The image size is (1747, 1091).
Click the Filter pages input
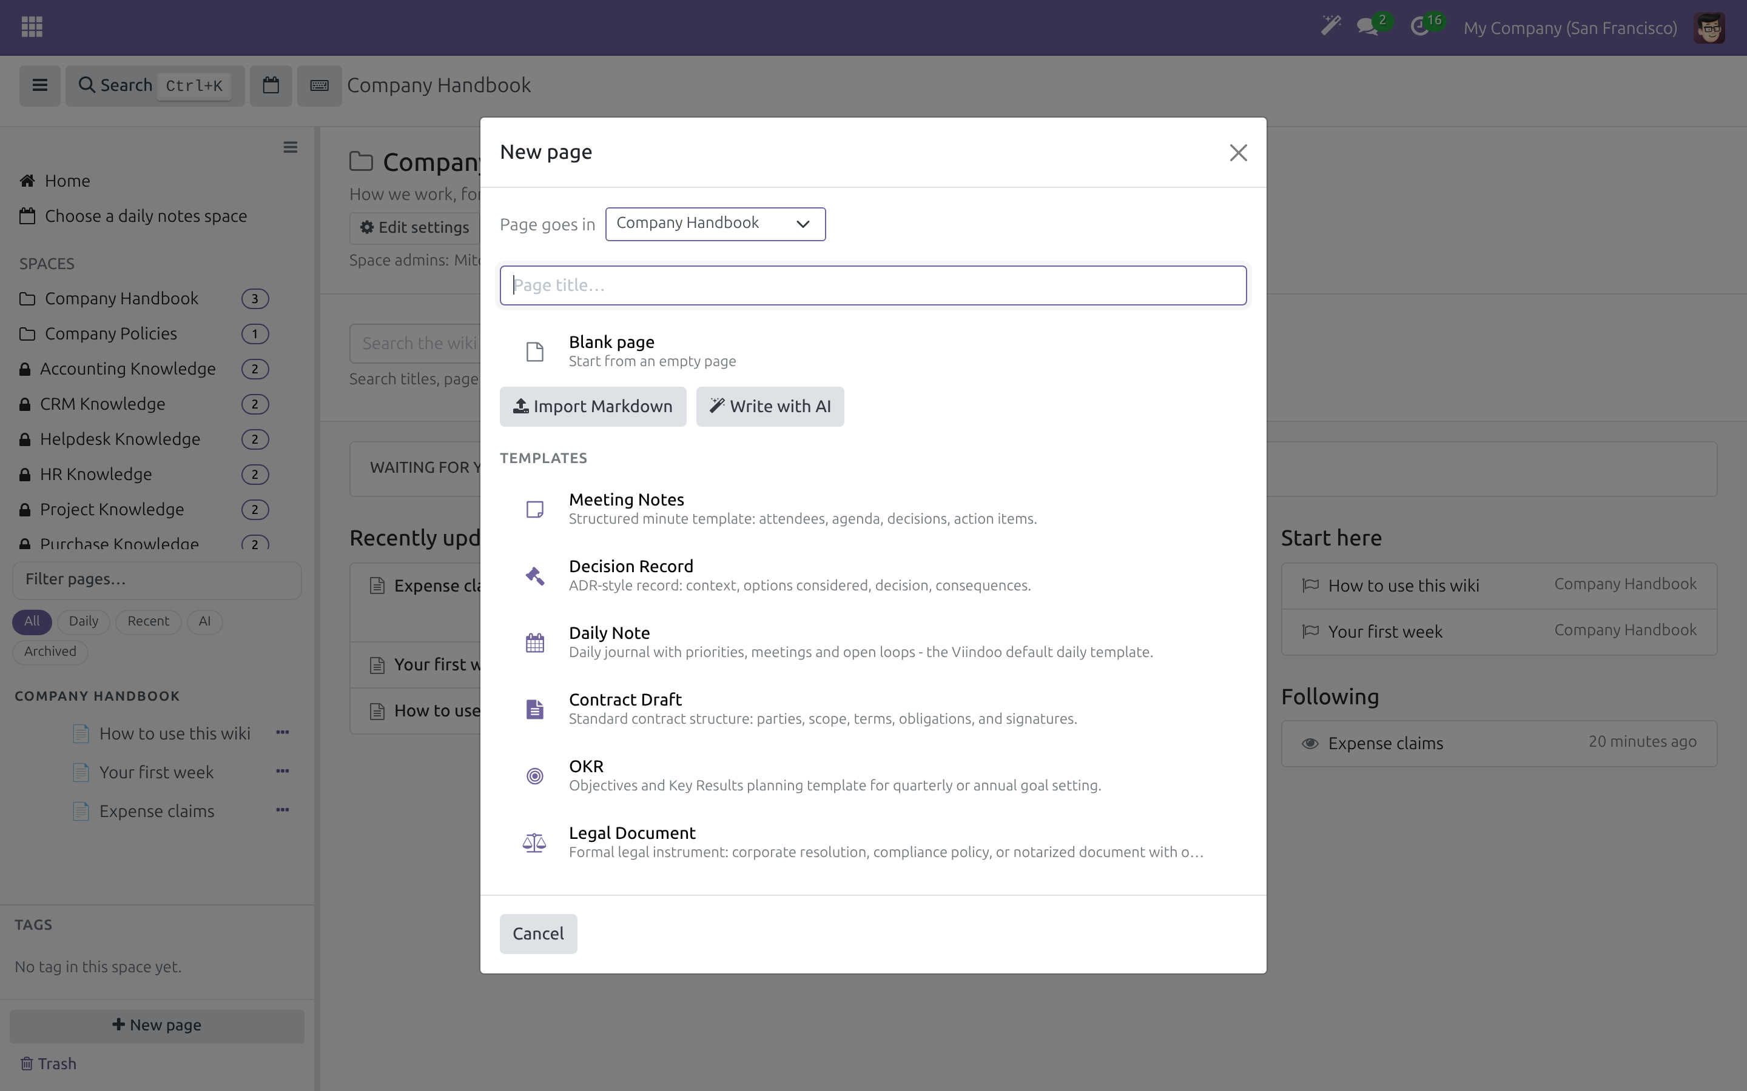157,579
